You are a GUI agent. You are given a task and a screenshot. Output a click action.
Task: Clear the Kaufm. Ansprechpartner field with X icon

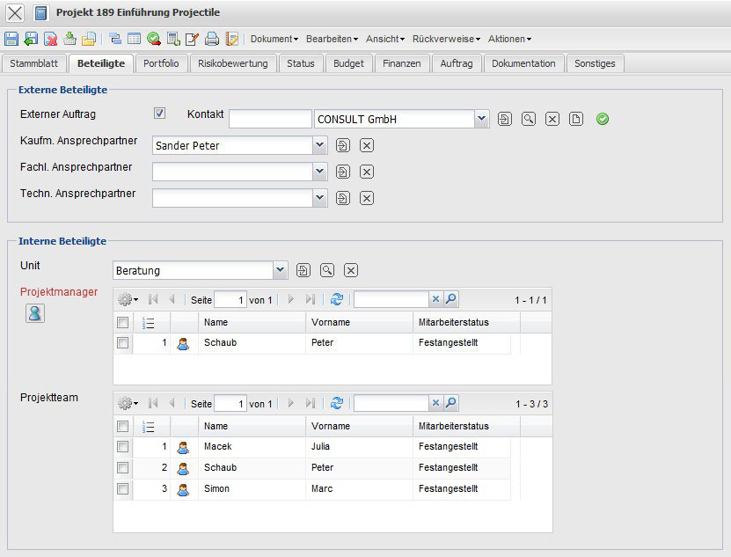[367, 145]
